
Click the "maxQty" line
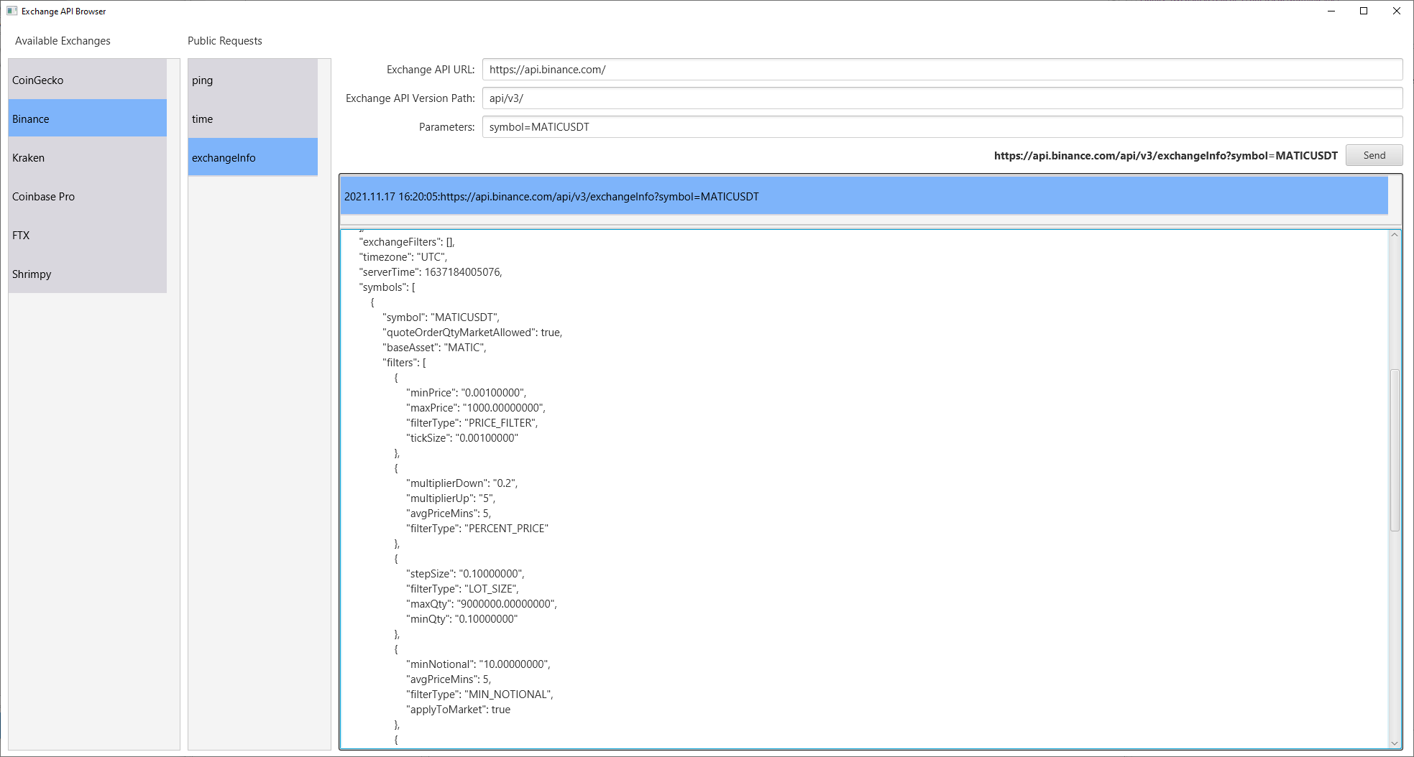pos(482,604)
